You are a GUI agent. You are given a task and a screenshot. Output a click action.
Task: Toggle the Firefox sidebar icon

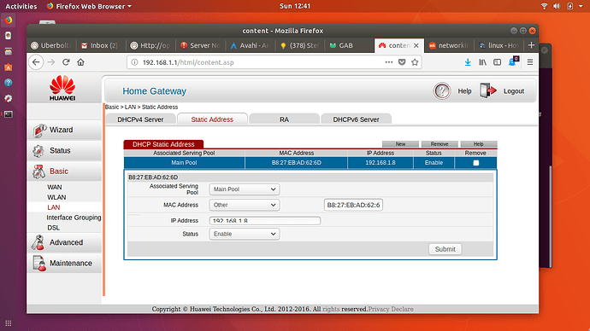[497, 62]
